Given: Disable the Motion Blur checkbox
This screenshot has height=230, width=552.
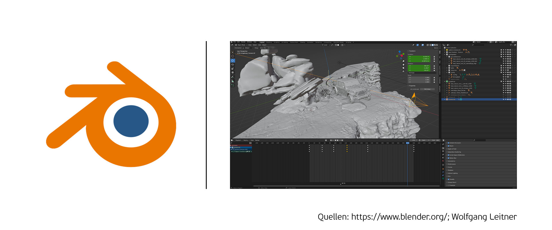Looking at the screenshot, I should pyautogui.click(x=448, y=158).
